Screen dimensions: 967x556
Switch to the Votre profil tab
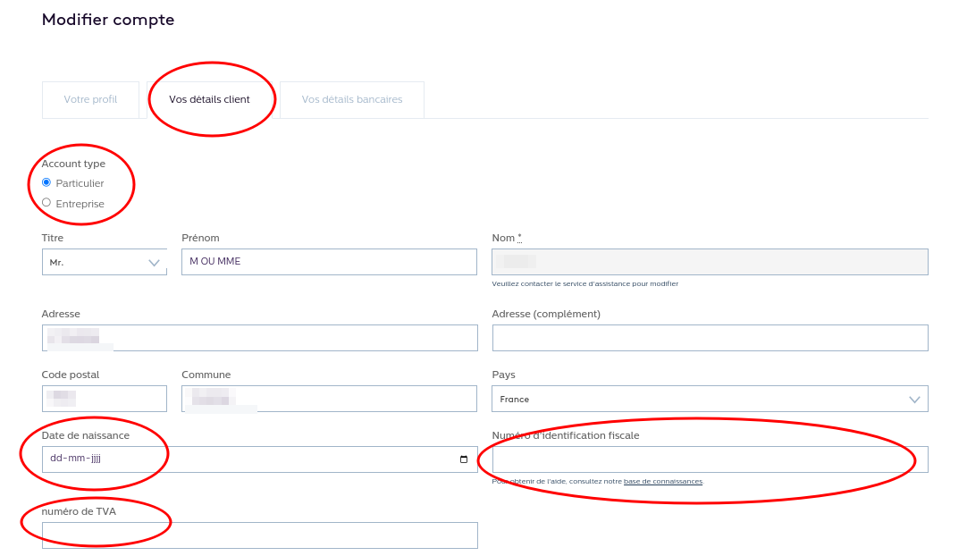[x=90, y=99]
